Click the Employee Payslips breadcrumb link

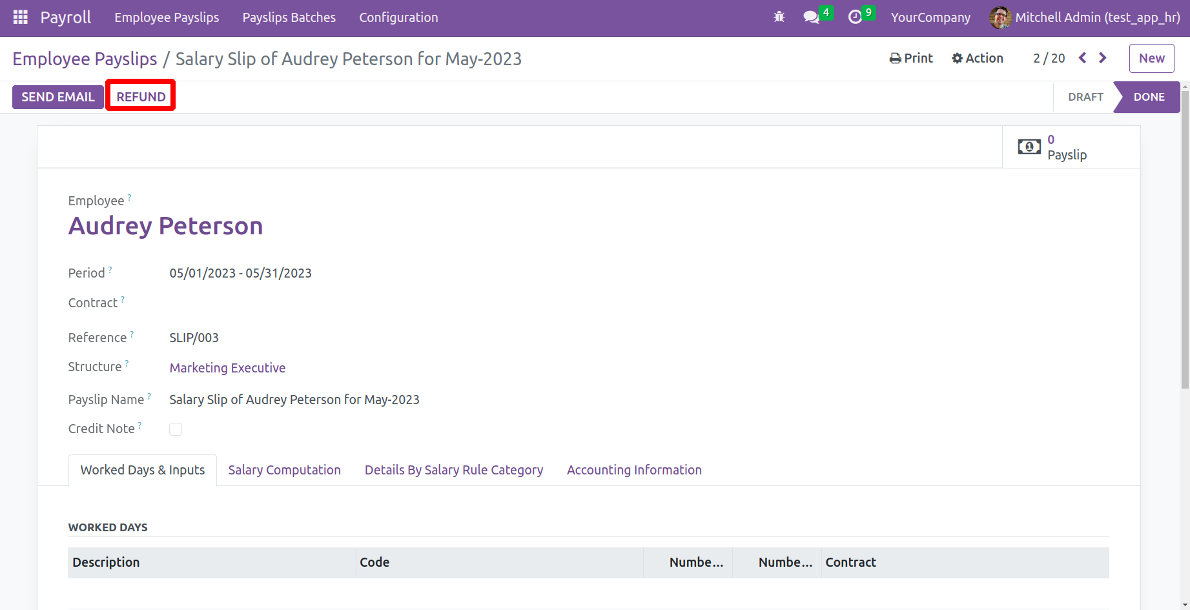[85, 59]
